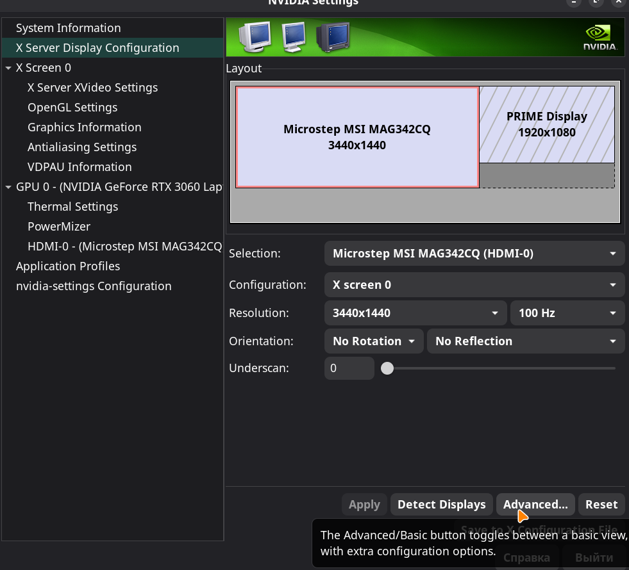Select GPU 0 GeForce RTX 3060 row
Viewport: 629px width, 570px height.
click(119, 187)
